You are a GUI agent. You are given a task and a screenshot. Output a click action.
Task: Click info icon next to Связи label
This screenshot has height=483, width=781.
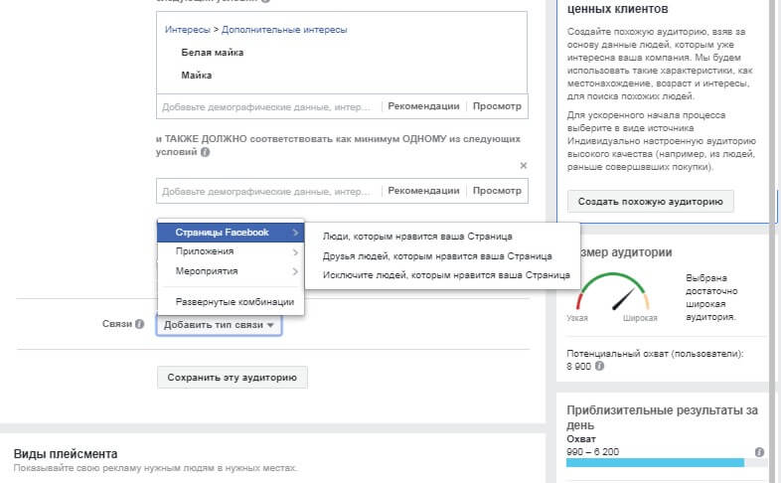coord(139,324)
